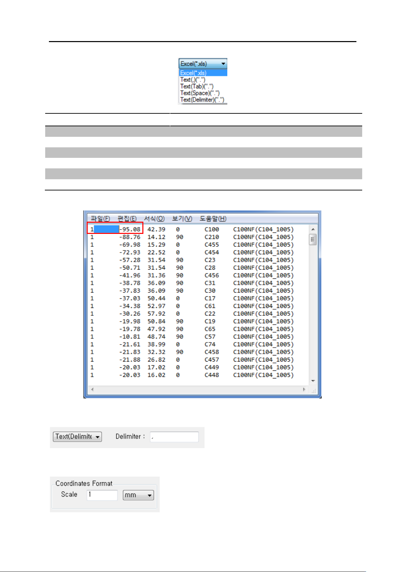Click the reference C22
This screenshot has width=405, height=572.
tap(210, 314)
